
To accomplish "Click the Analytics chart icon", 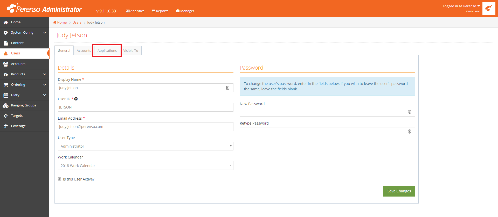I will (128, 11).
